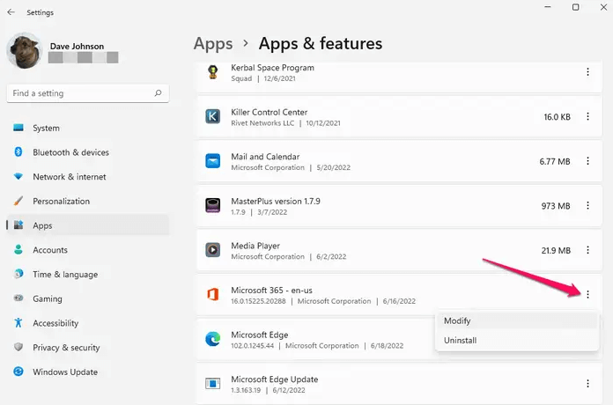Viewport: 613px width, 405px height.
Task: Click Microsoft 365 - en-us title
Action: (x=271, y=291)
